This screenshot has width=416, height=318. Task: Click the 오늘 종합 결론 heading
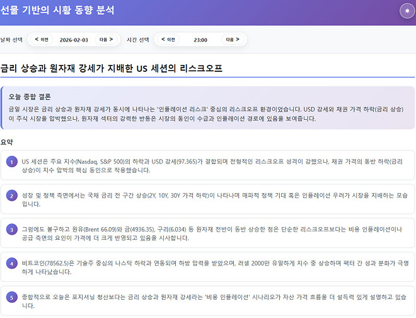click(x=30, y=97)
